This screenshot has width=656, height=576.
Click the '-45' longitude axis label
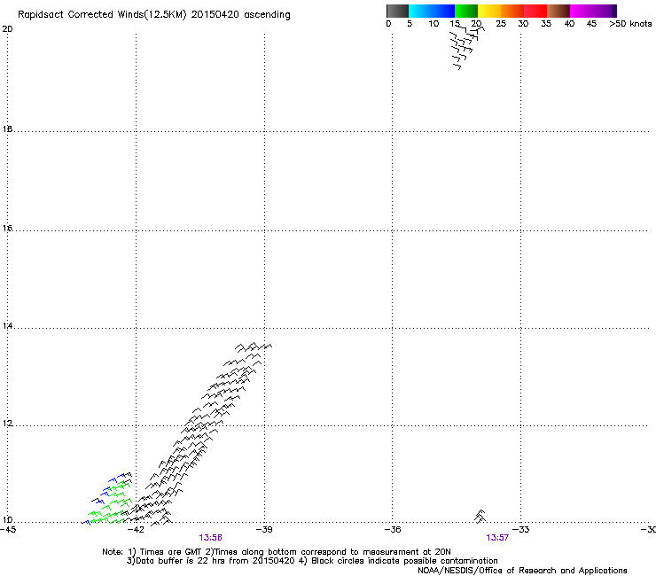(x=8, y=530)
